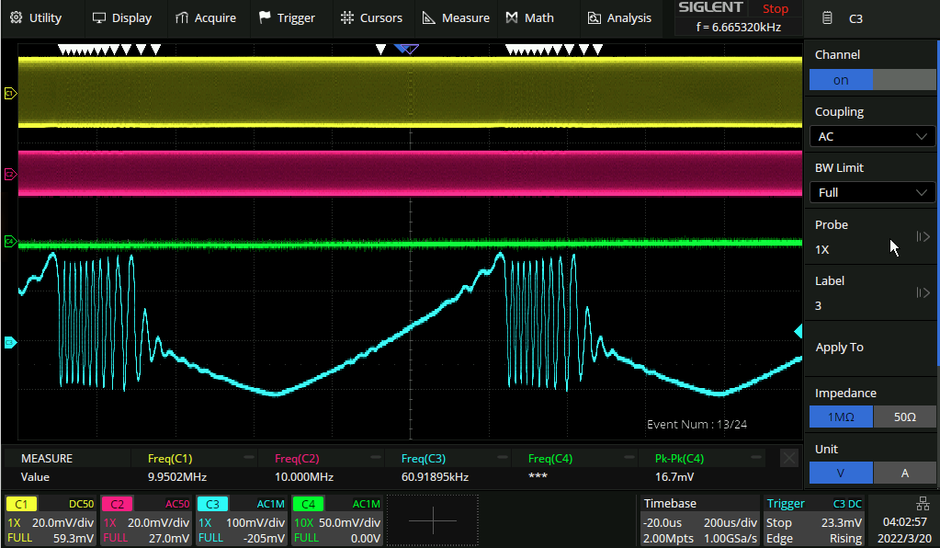Click the Acquire waveform icon
Viewport: 940px width, 548px height.
(182, 17)
